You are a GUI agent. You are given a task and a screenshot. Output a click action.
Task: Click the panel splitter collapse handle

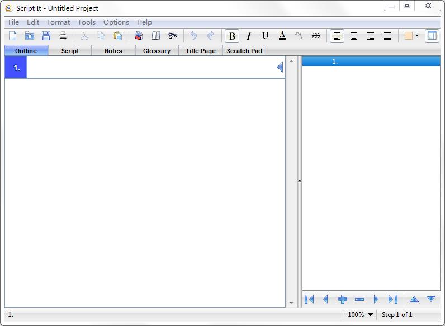[300, 181]
